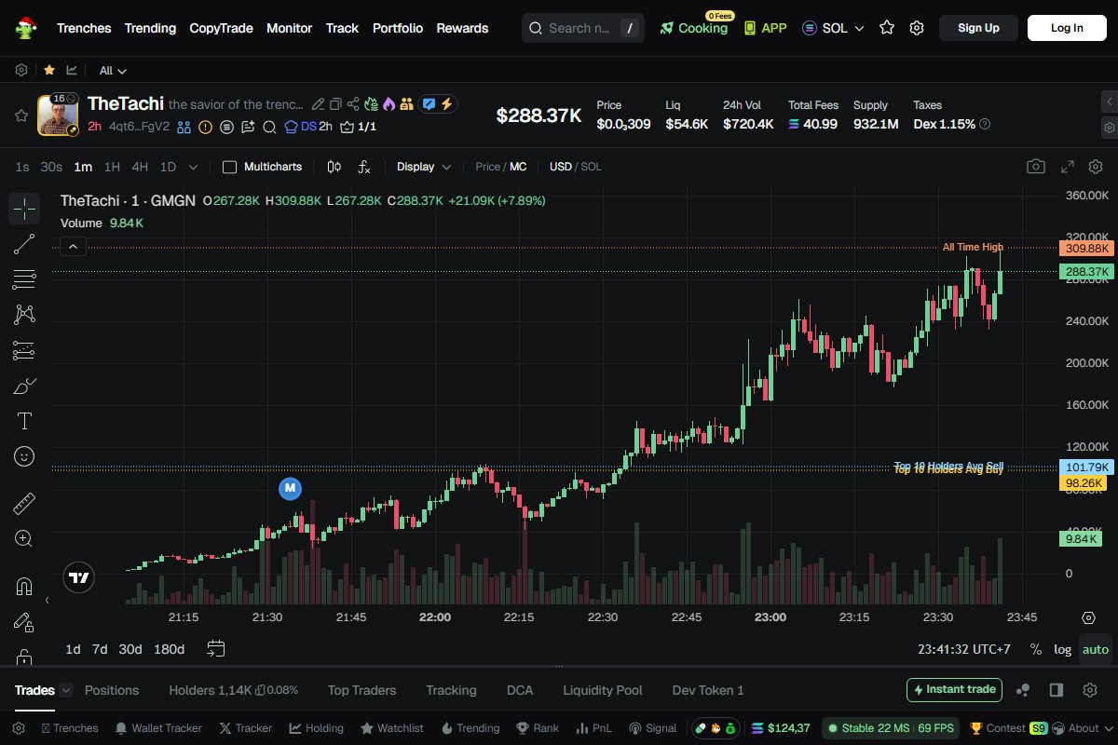This screenshot has width=1118, height=745.
Task: Switch to the Positions tab
Action: (x=112, y=690)
